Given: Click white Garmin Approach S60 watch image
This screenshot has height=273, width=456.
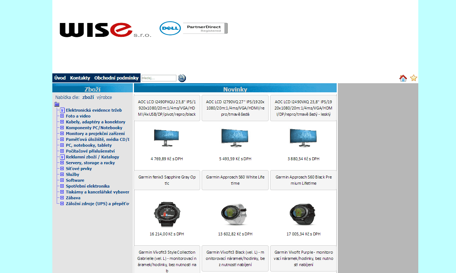Looking at the screenshot, I should [235, 214].
